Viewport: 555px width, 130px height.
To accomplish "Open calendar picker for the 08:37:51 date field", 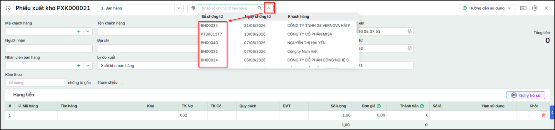I will (x=410, y=31).
